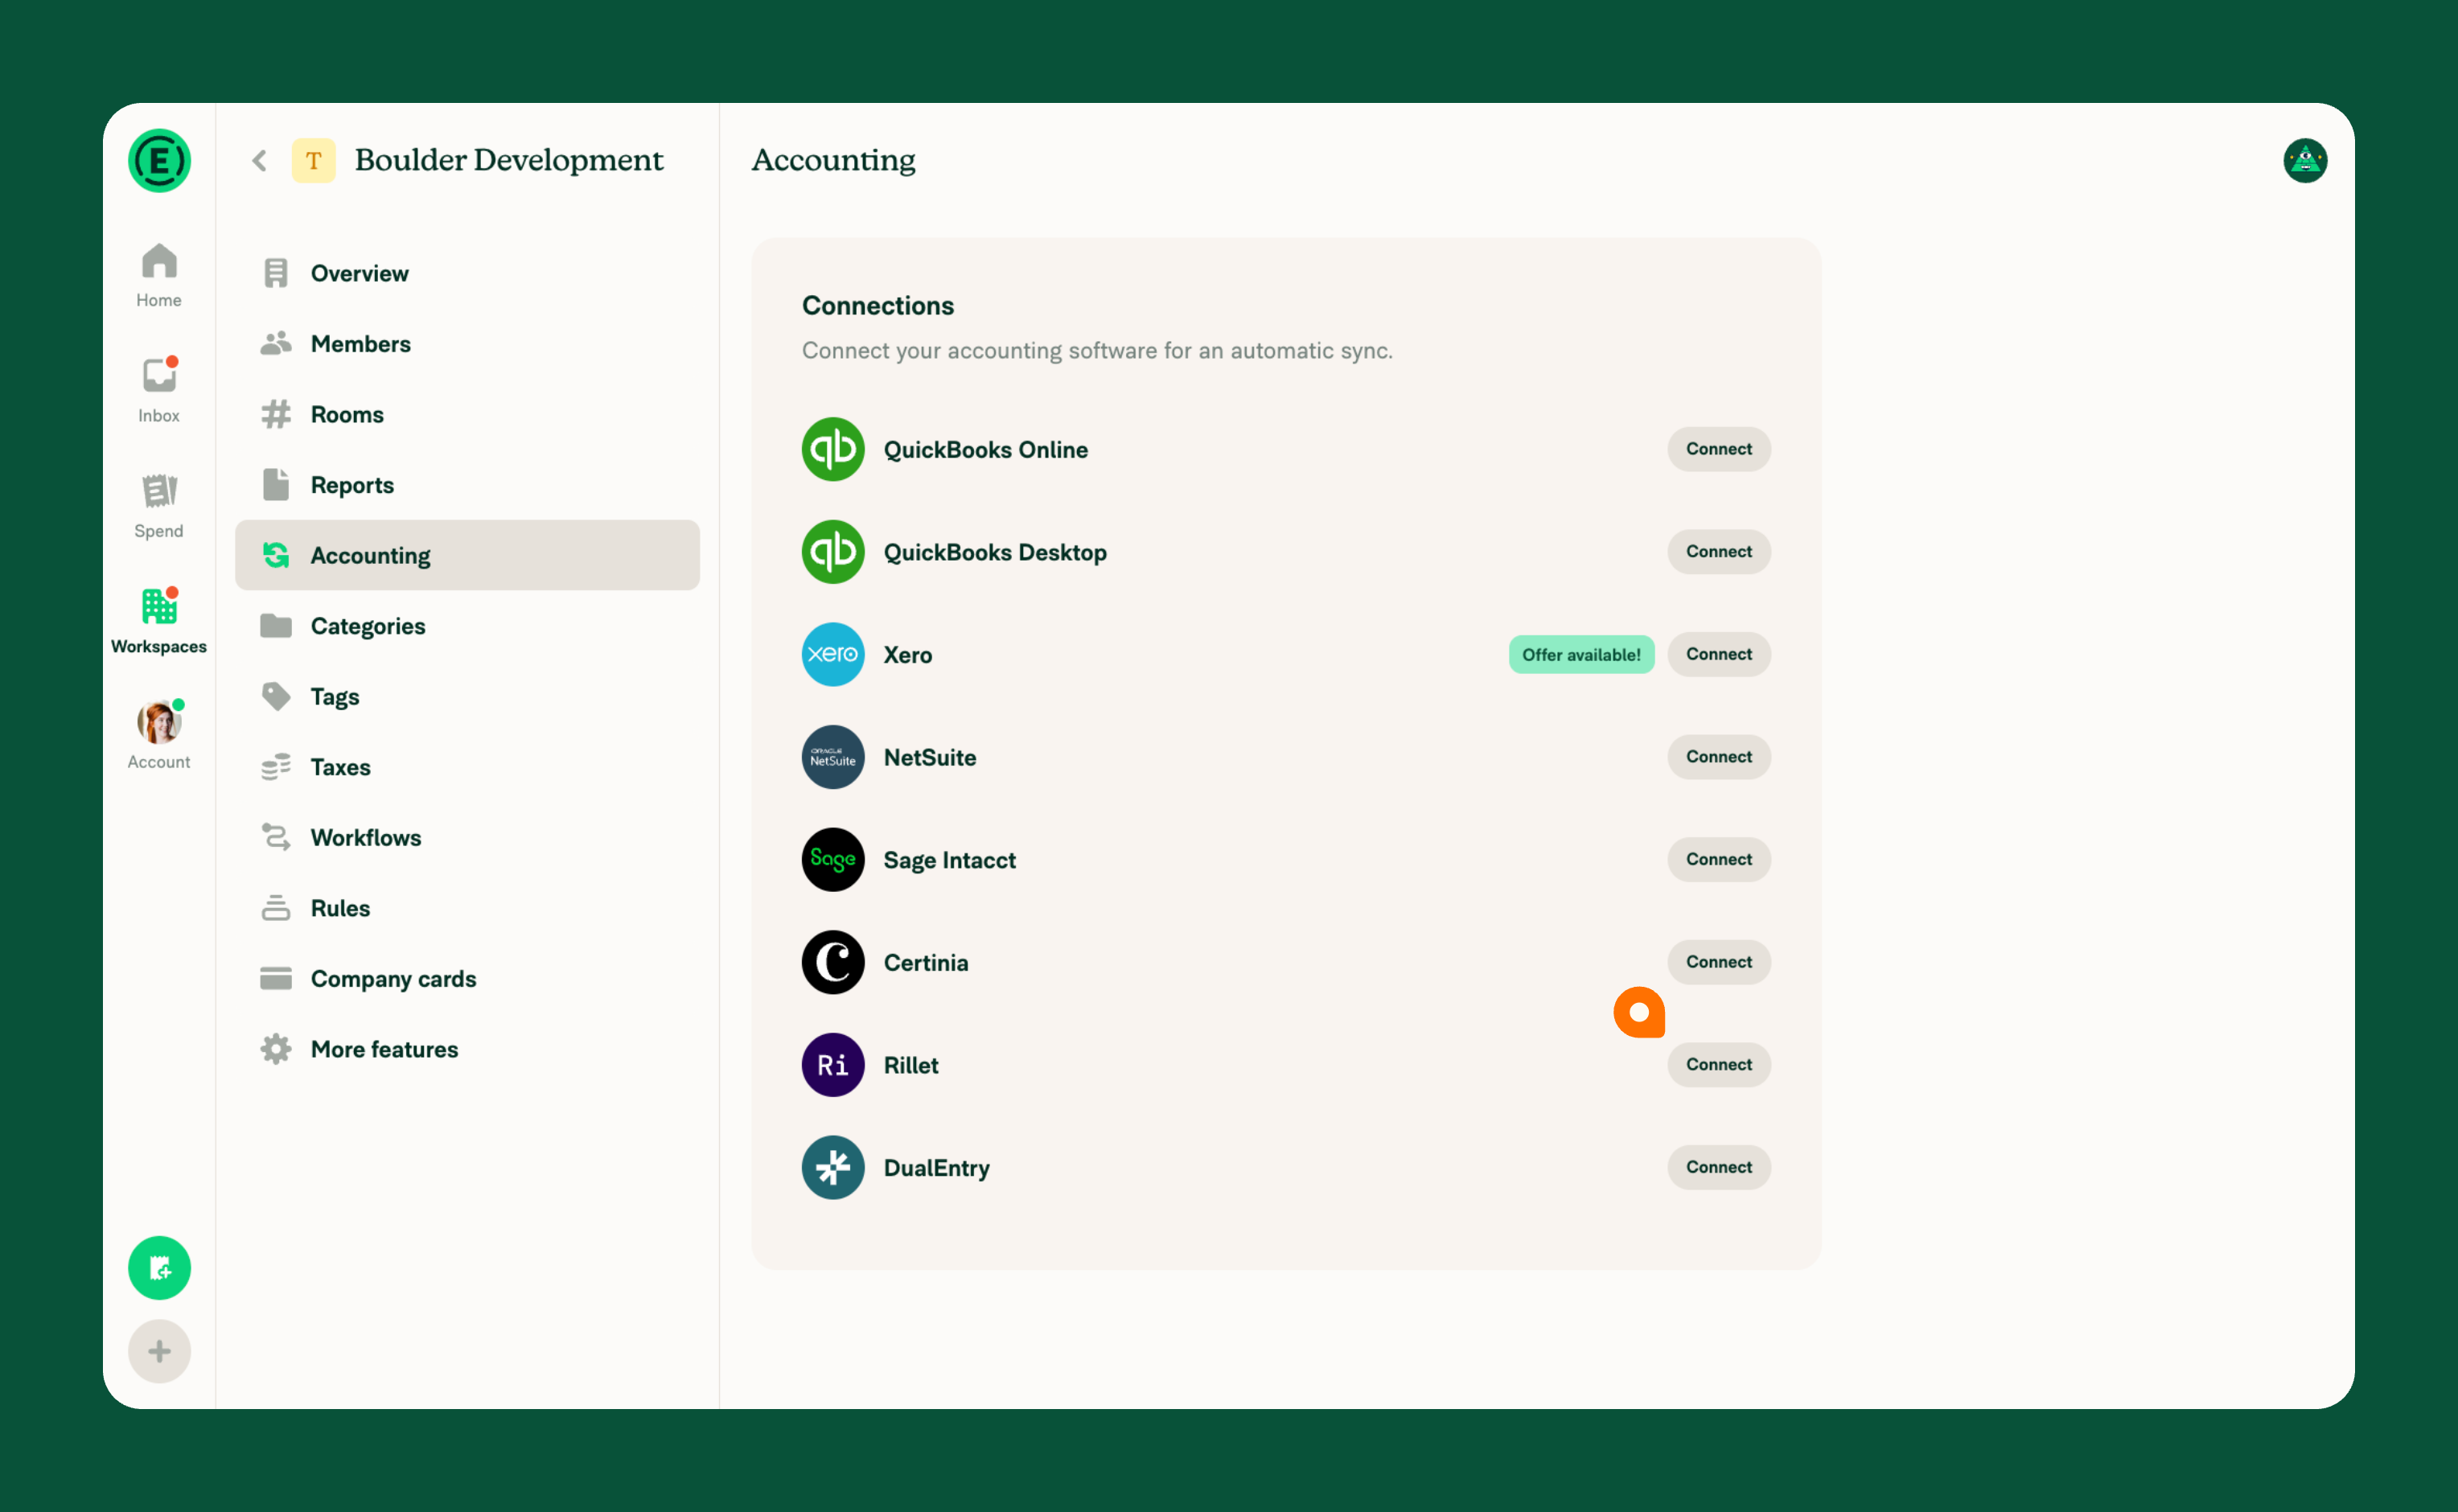Connect QuickBooks Online
2458x1512 pixels.
(x=1719, y=449)
